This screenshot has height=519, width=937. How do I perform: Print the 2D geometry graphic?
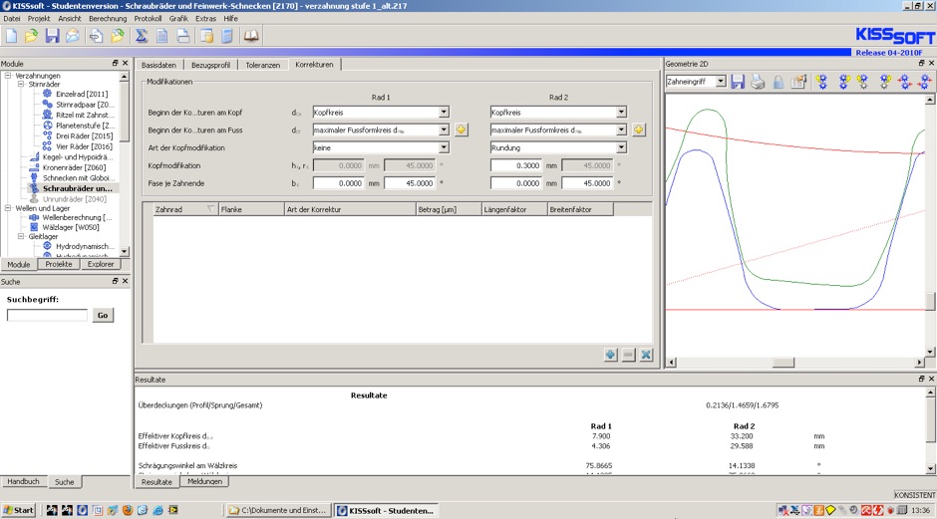tap(758, 82)
